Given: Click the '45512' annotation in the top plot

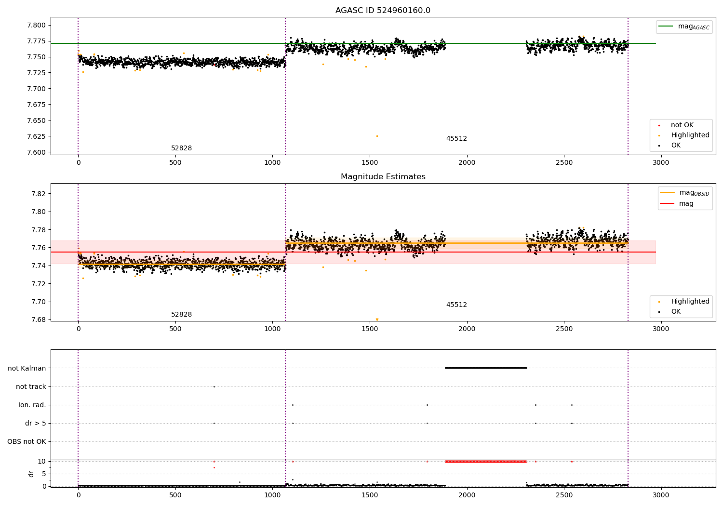Looking at the screenshot, I should 456,139.
